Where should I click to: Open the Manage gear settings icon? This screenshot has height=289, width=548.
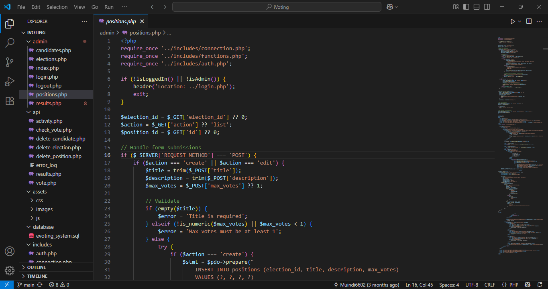coord(10,270)
